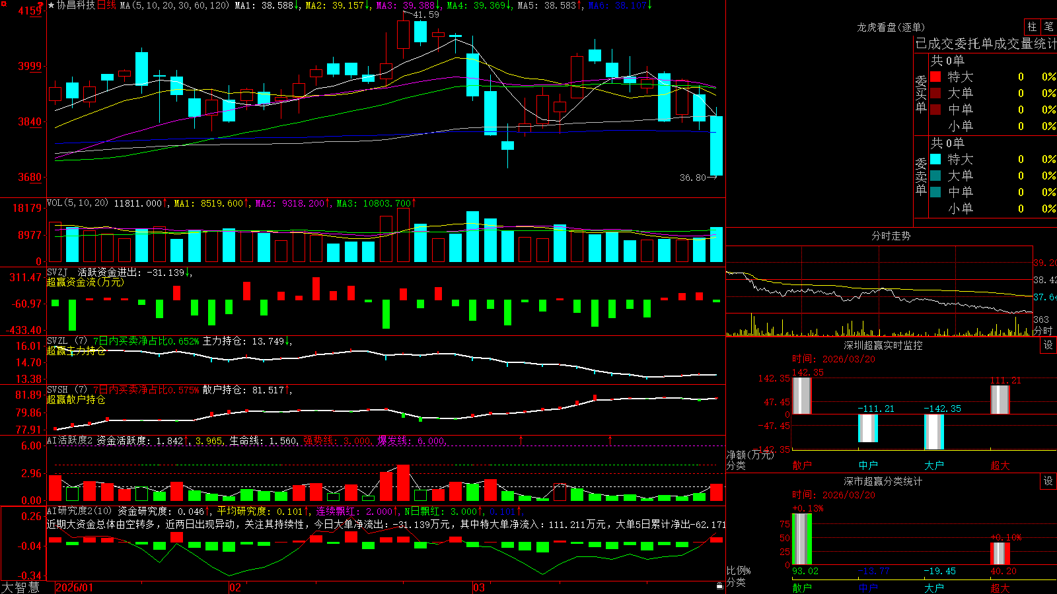Click 散户 category in 深圳超赢实时监控 chart

pos(802,465)
